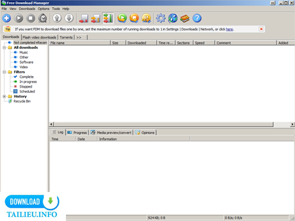The width and height of the screenshot is (295, 221).
Task: Switch to the Torrents tab
Action: click(66, 37)
